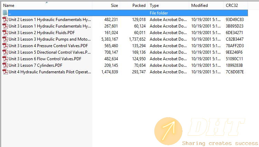
Task: Click PDF icon of Flow Control Valves file
Action: [x=5, y=59]
